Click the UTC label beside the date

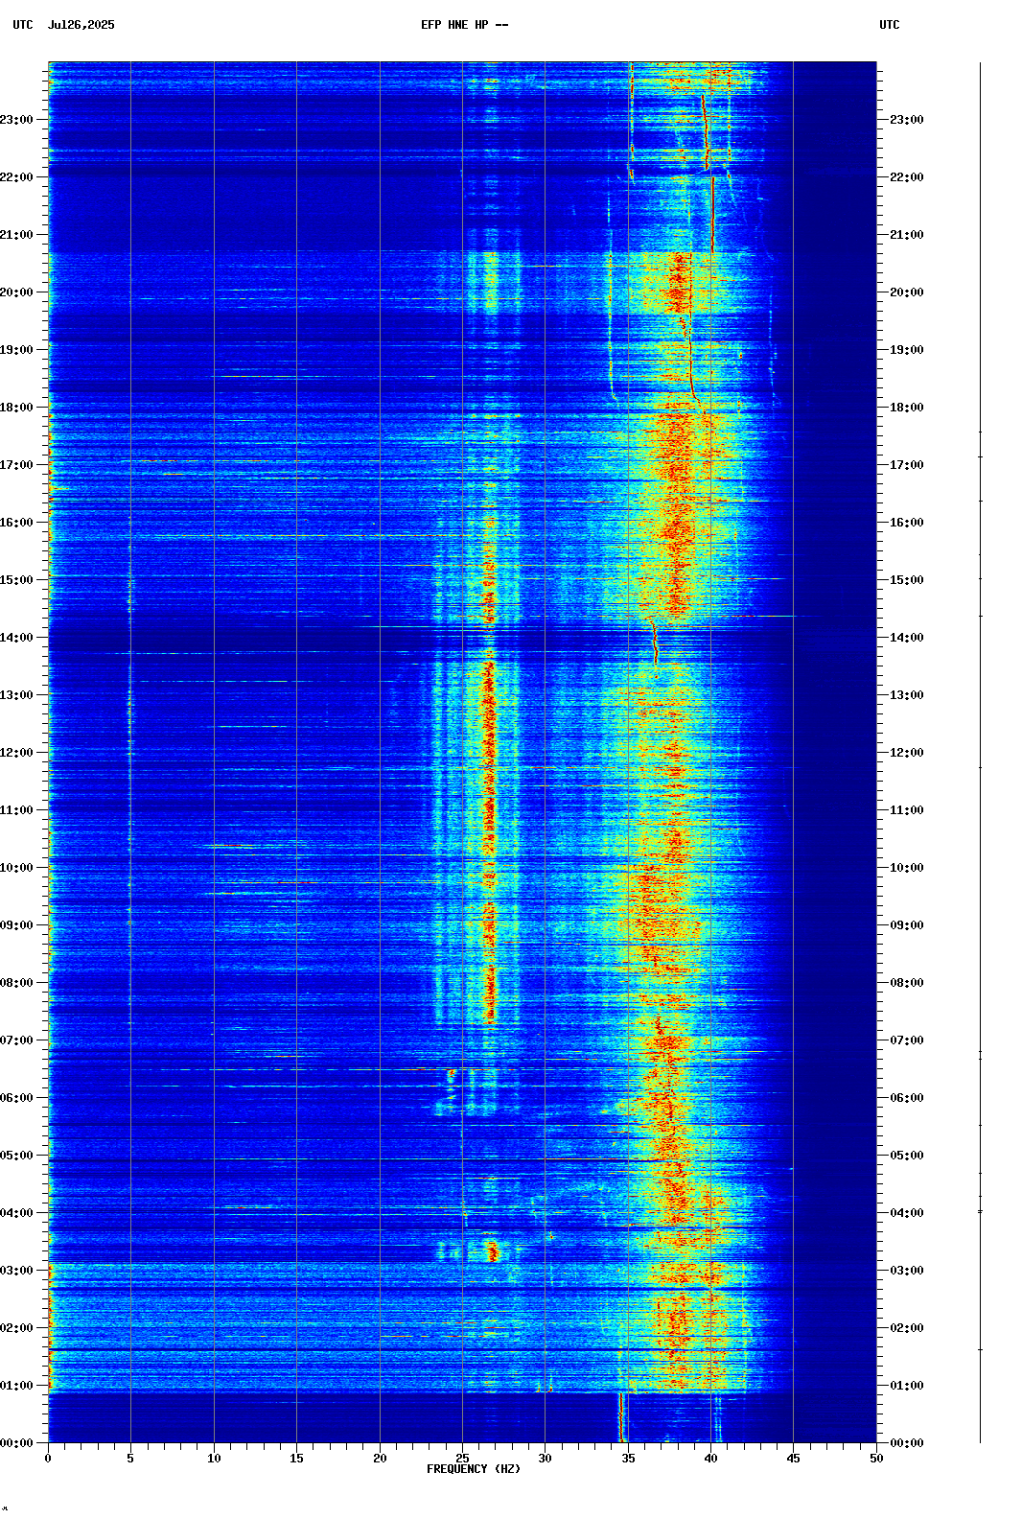click(x=22, y=25)
